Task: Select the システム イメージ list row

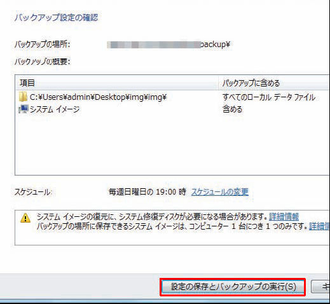Action: 172,109
